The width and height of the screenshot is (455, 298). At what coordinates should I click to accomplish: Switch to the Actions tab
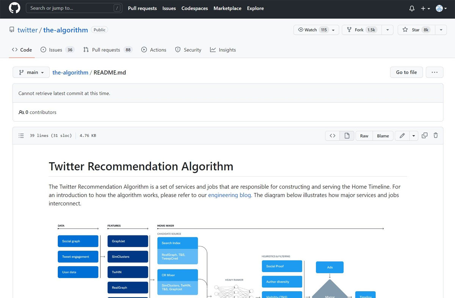tap(154, 50)
